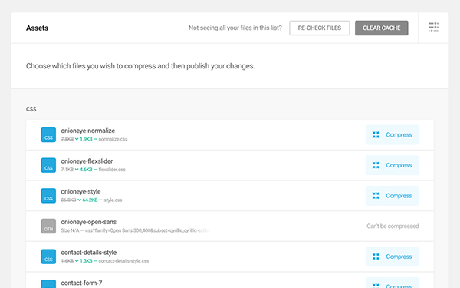Click the normalize.css size details
This screenshot has width=460, height=288.
[x=94, y=139]
